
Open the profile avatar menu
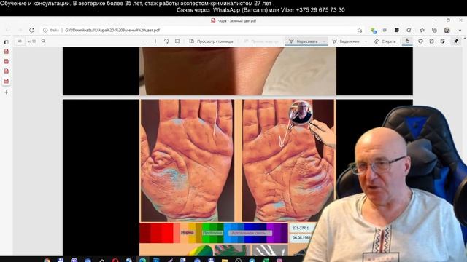[x=447, y=30]
